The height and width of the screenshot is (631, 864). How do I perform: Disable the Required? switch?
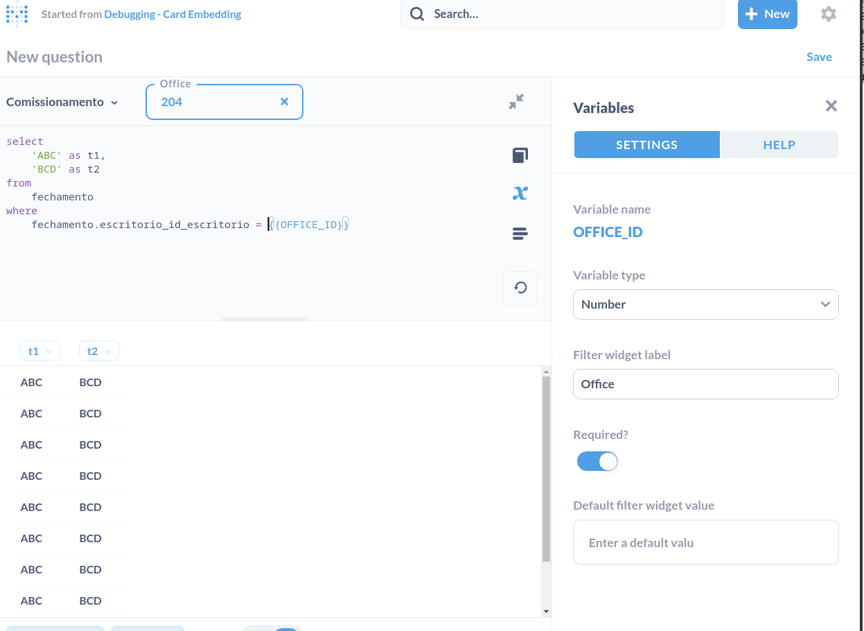[x=597, y=461]
